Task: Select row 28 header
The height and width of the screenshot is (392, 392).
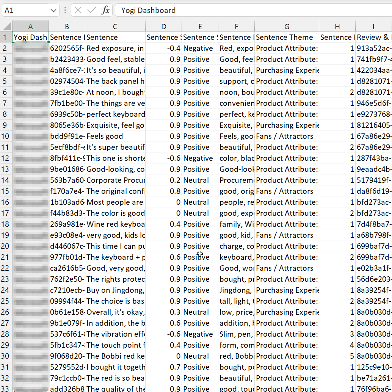Action: click(x=6, y=334)
